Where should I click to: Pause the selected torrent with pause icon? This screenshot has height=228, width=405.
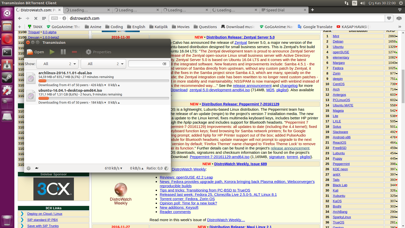[x=63, y=52]
